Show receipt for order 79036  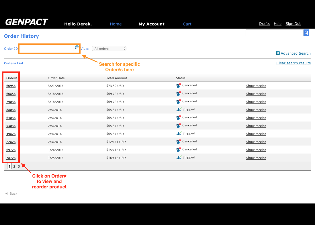pyautogui.click(x=256, y=102)
